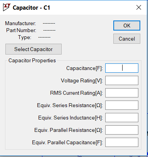The height and width of the screenshot is (157, 148).
Task: Focus the Capacitance[F] input field
Action: click(x=122, y=68)
